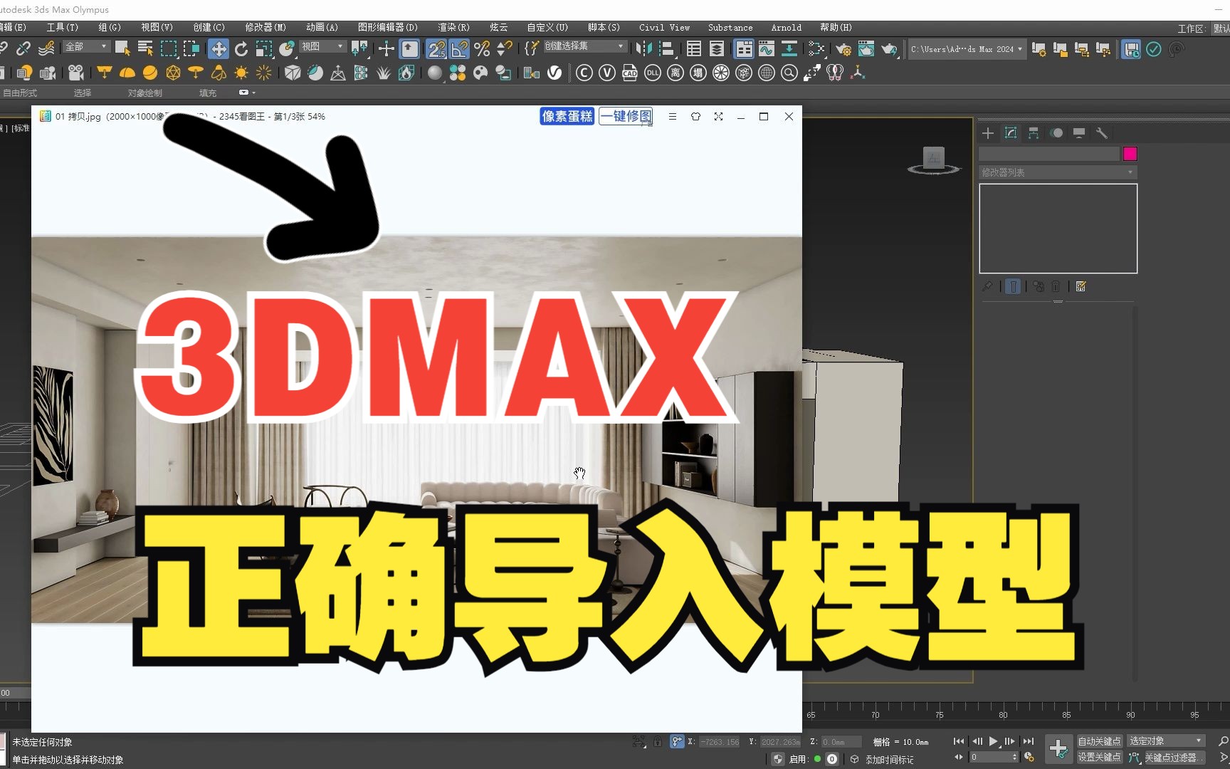Click the magenta object color swatch
The width and height of the screenshot is (1230, 769).
coord(1130,154)
